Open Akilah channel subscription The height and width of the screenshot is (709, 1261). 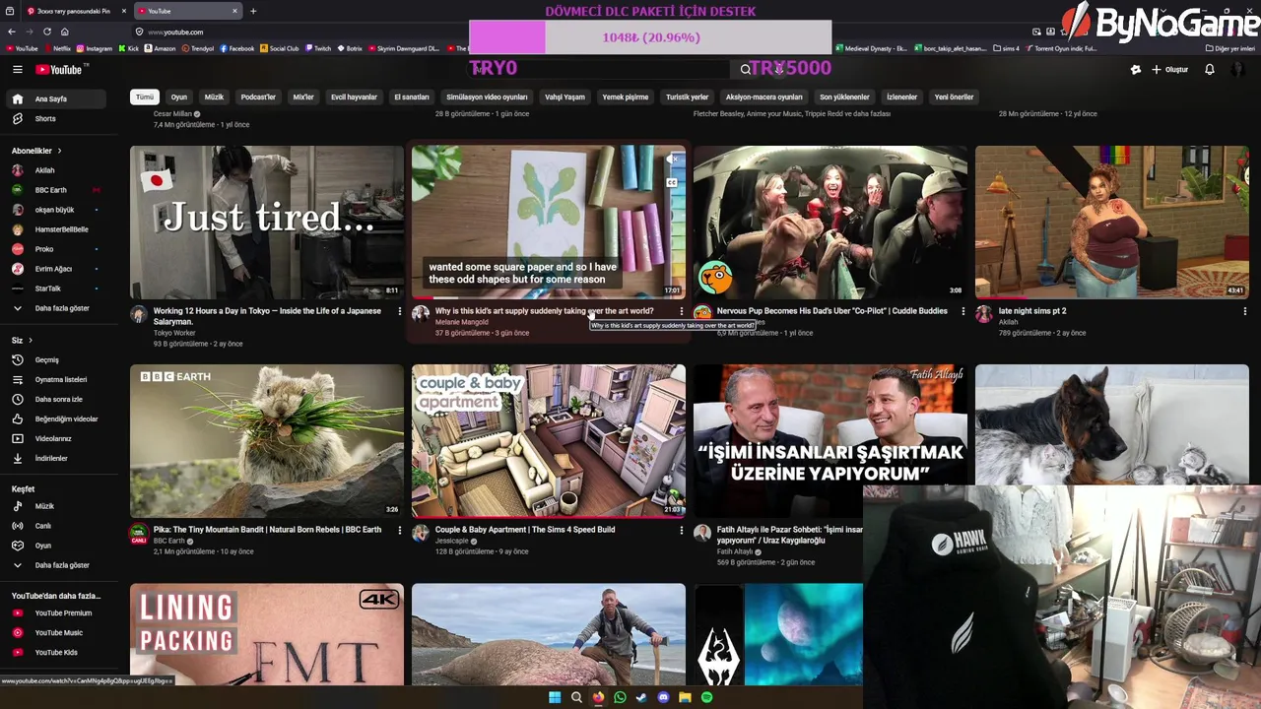point(56,170)
